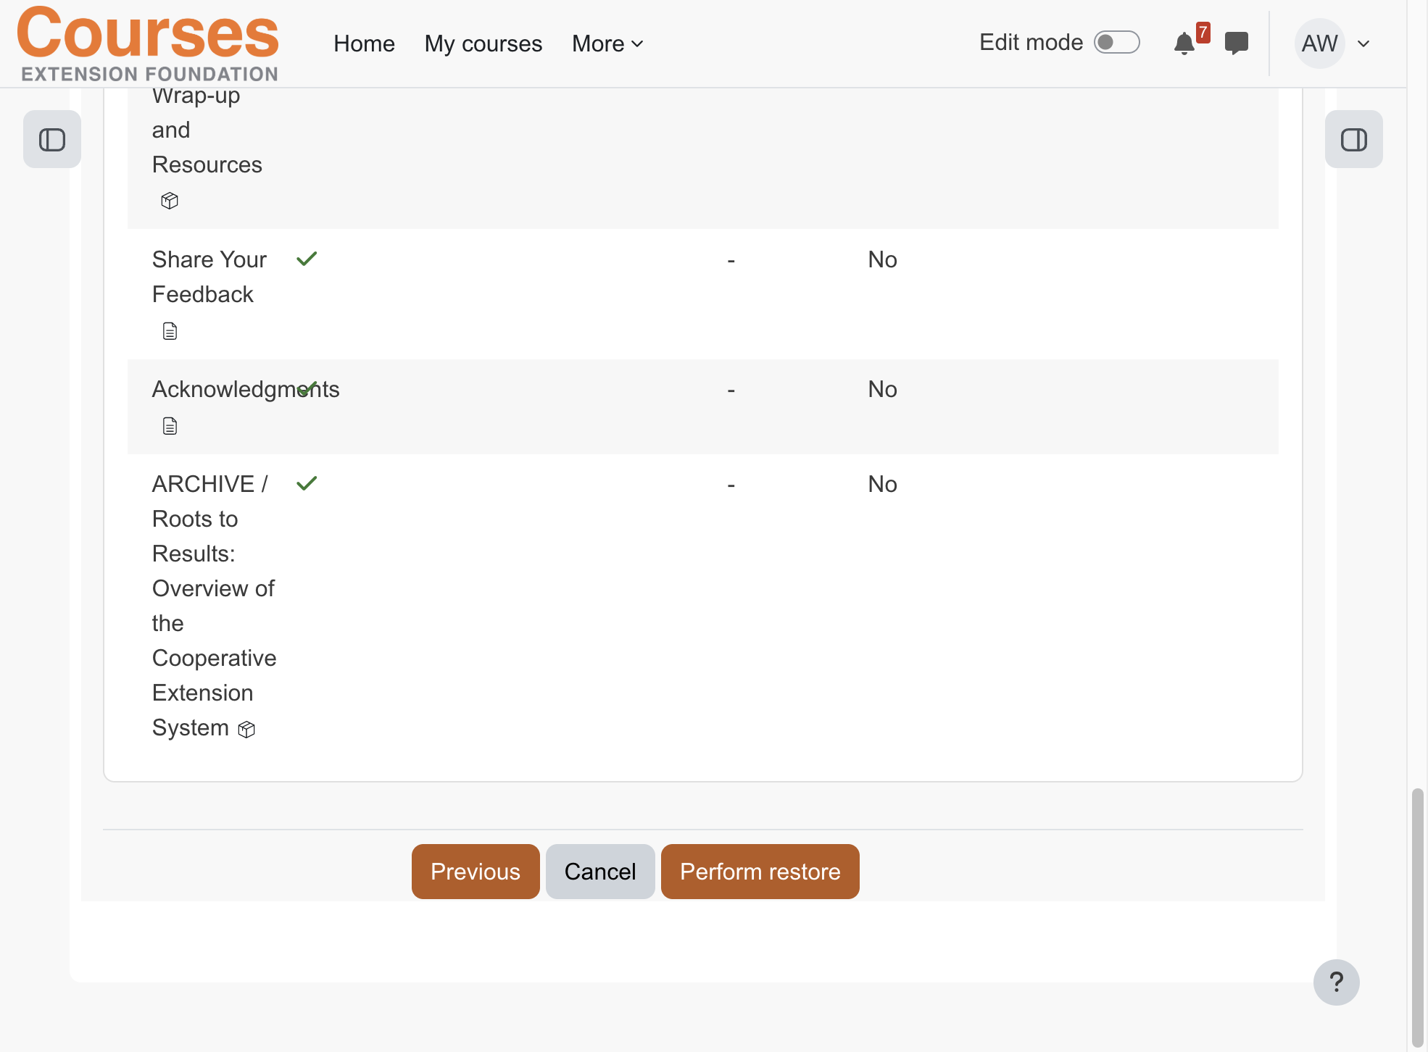1428x1052 pixels.
Task: Click the Courses Extension Foundation logo
Action: coord(148,43)
